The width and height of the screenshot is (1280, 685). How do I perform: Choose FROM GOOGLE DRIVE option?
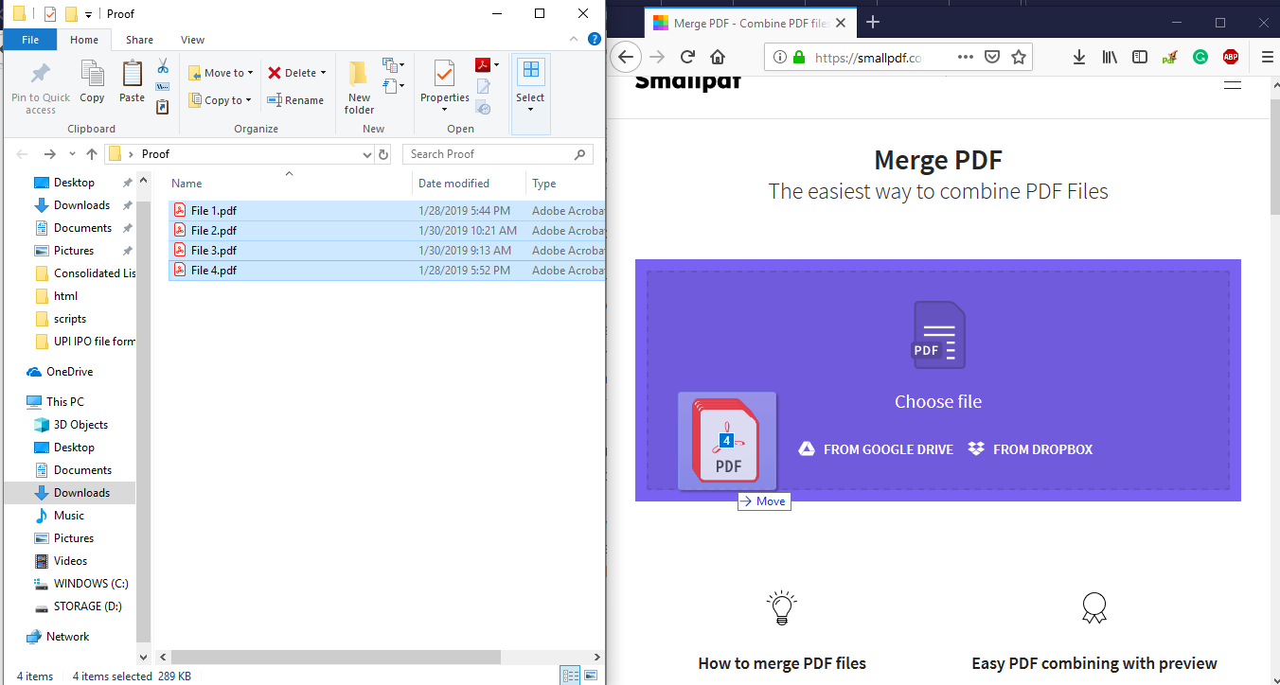(876, 449)
